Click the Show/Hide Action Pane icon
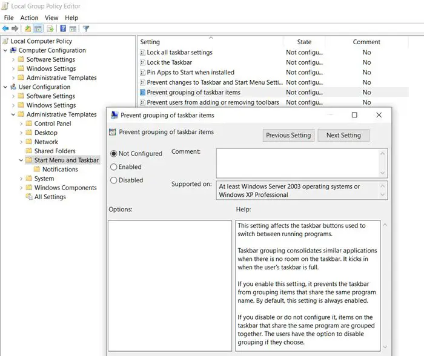This screenshot has width=424, height=356. (x=73, y=28)
